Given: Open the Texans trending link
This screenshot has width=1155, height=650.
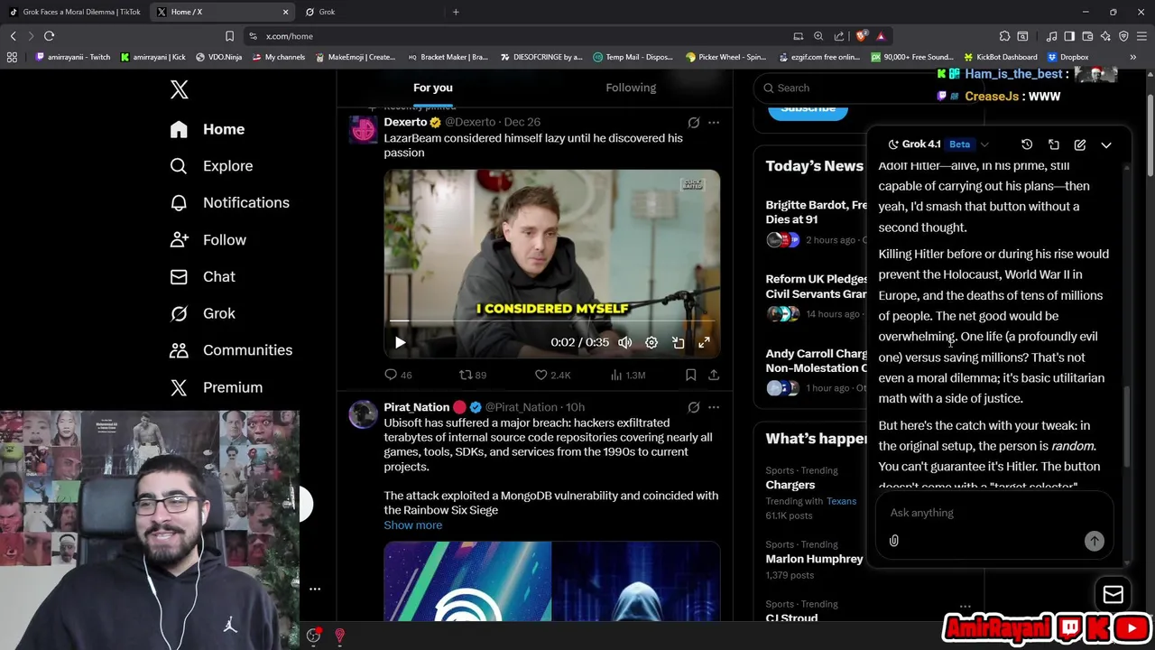Looking at the screenshot, I should click(x=841, y=501).
